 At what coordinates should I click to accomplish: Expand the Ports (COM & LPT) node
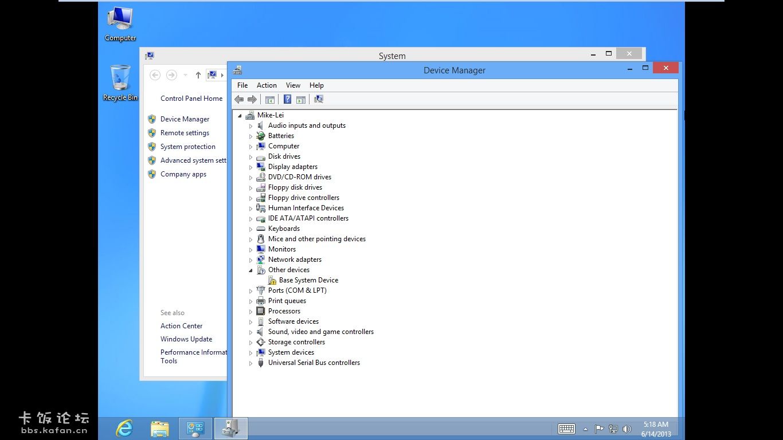coord(250,291)
